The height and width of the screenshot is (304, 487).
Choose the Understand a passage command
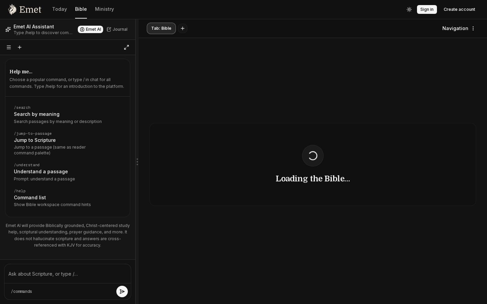tap(68, 172)
